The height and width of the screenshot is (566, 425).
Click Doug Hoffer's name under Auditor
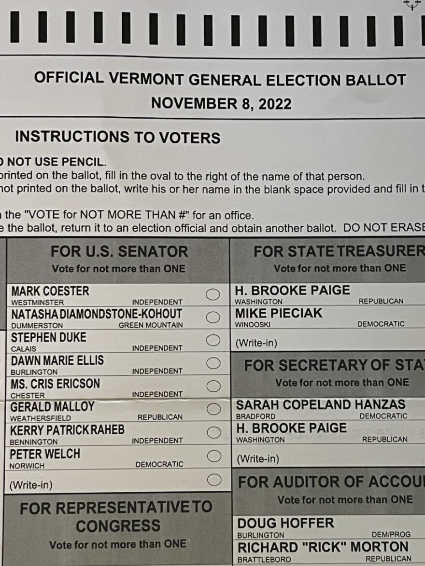(285, 523)
